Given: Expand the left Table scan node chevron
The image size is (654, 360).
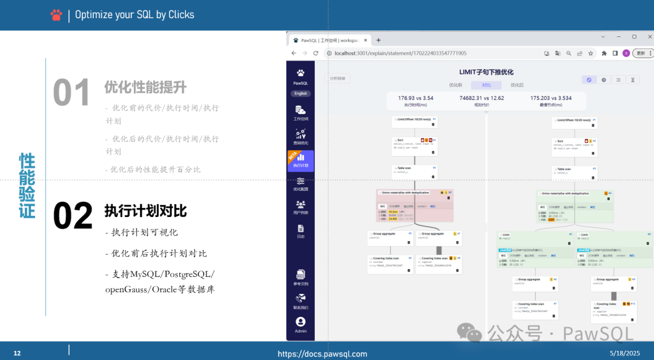Looking at the screenshot, I should [395, 168].
